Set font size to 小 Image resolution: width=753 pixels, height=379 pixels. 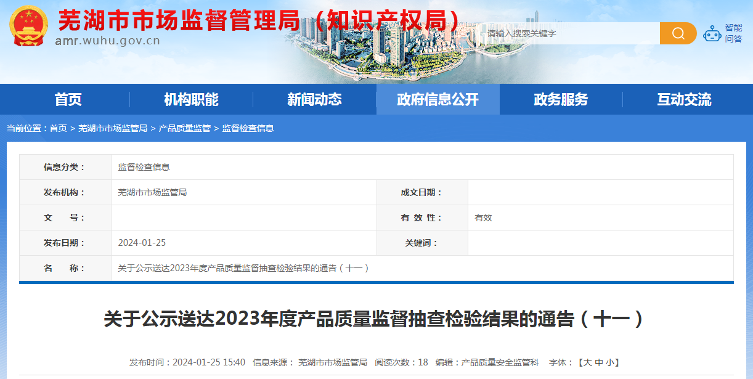609,362
